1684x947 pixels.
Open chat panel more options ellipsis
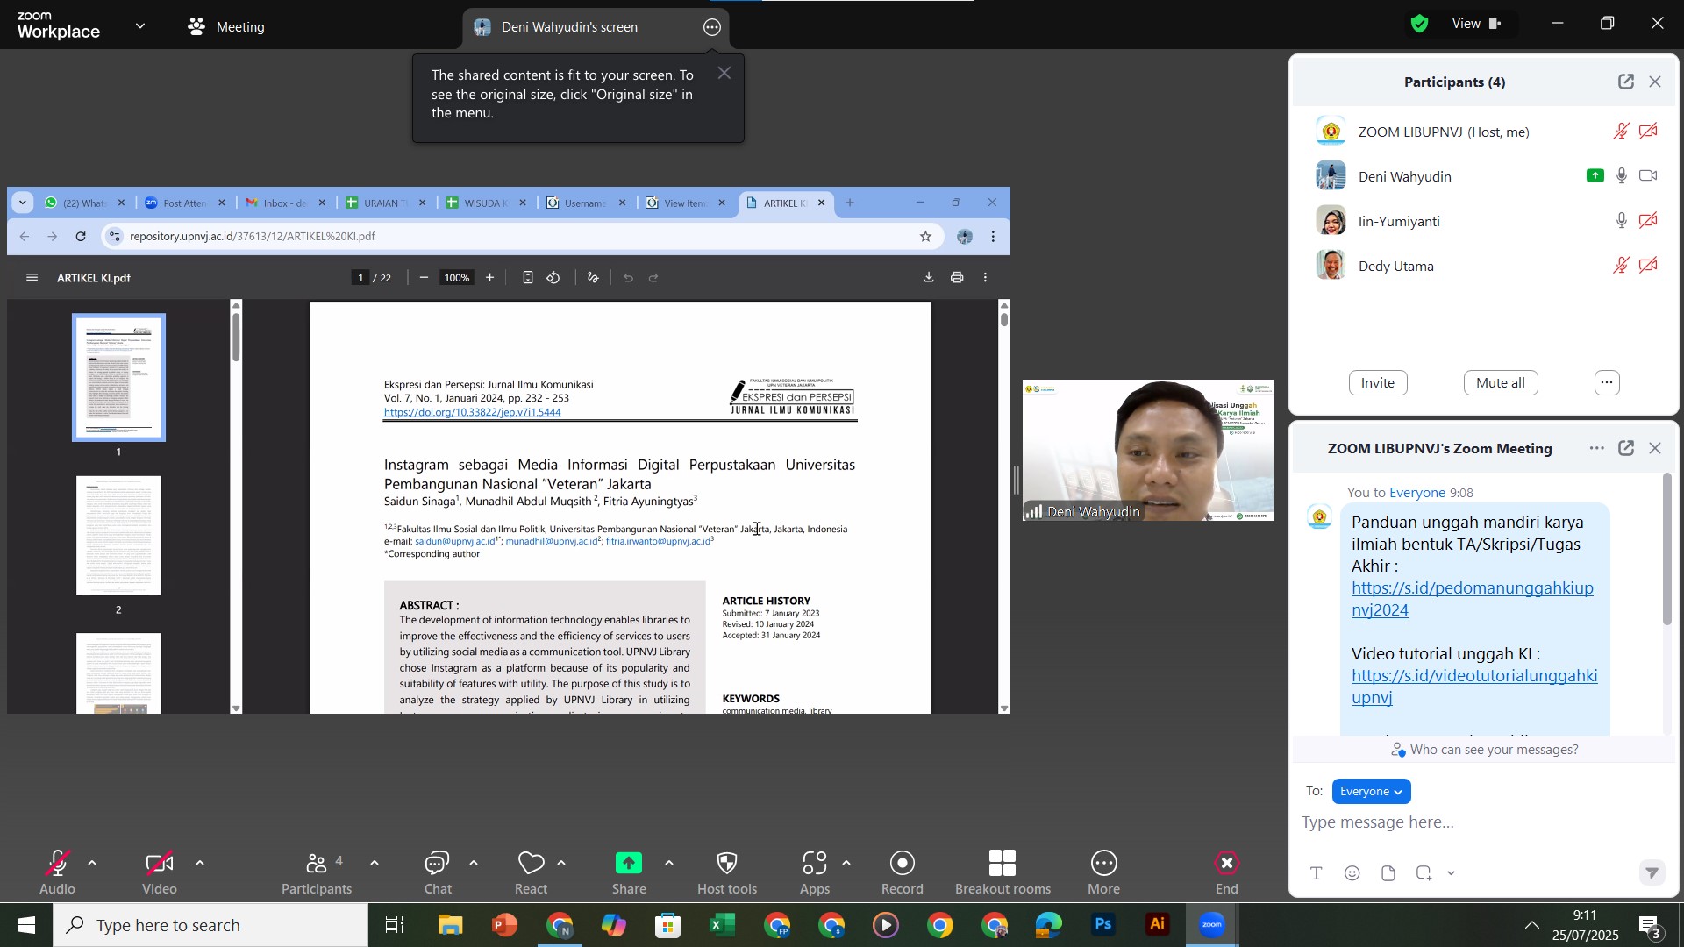(1597, 448)
